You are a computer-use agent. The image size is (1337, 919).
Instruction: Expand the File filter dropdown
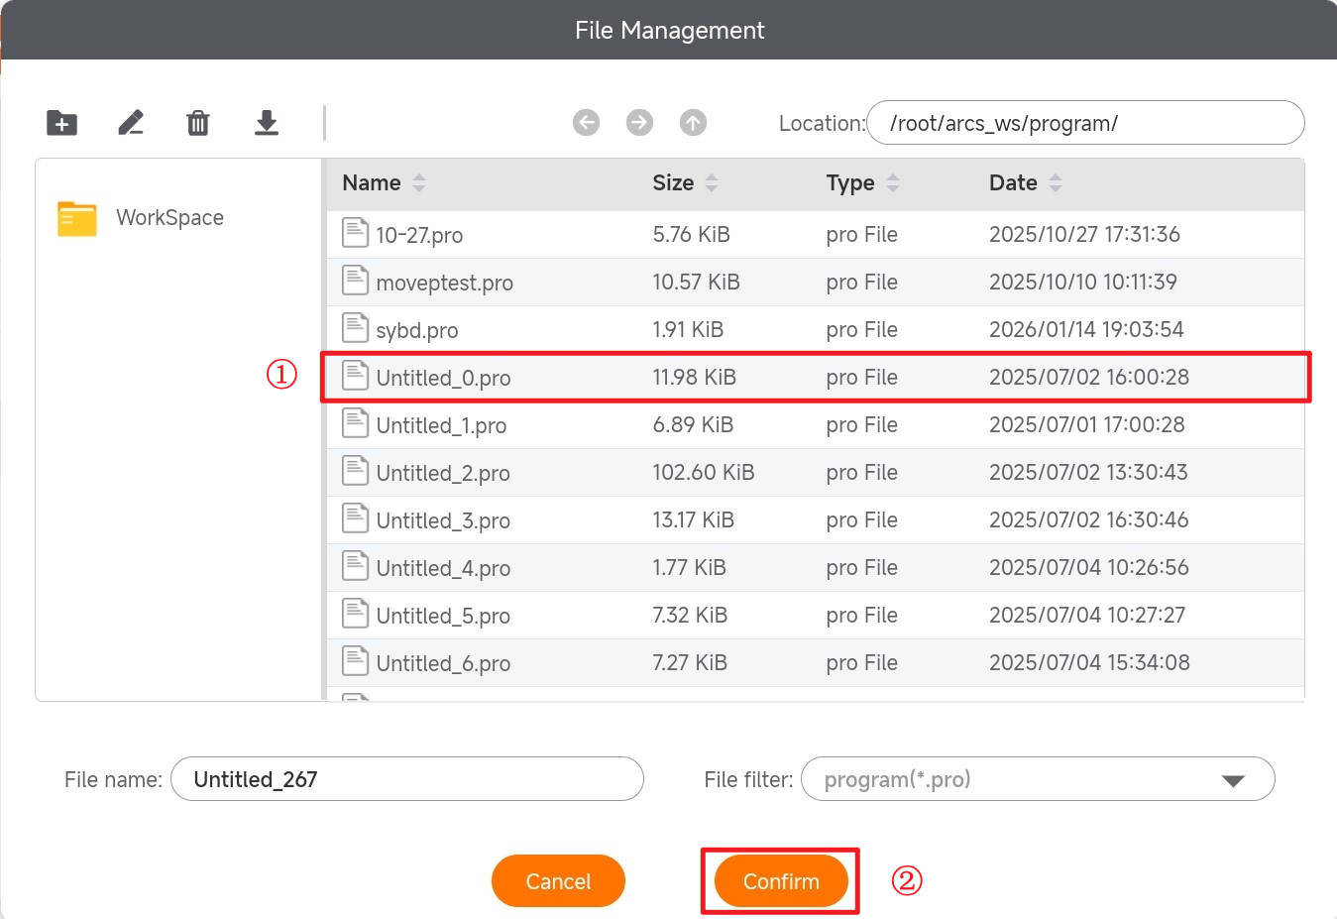click(x=1232, y=780)
